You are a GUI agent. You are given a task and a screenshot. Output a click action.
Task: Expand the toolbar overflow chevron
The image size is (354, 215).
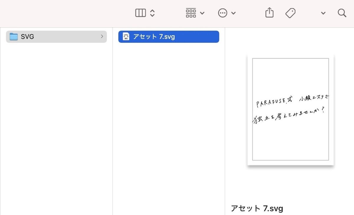[323, 13]
